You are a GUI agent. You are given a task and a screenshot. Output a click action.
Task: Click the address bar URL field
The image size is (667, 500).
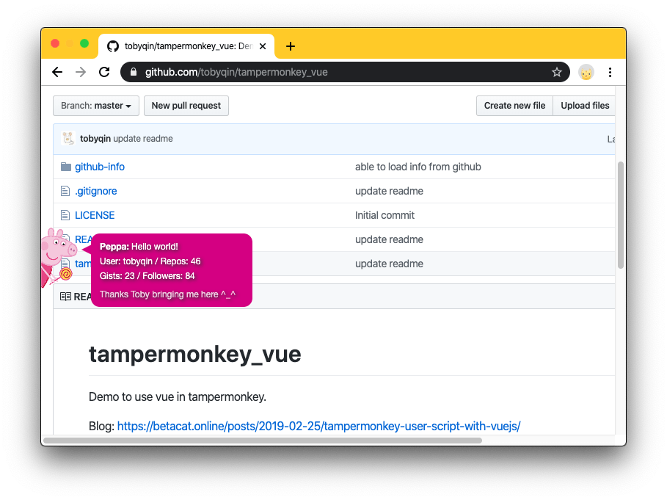click(x=345, y=72)
